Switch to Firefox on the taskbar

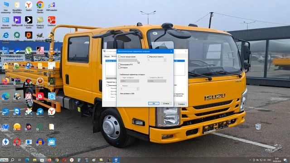[49, 160]
